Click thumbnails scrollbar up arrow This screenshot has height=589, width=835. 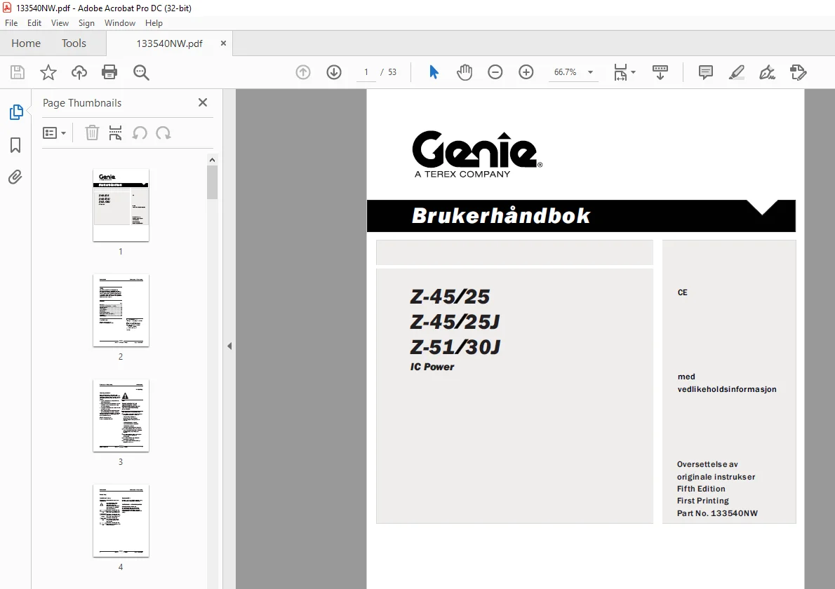coord(212,160)
